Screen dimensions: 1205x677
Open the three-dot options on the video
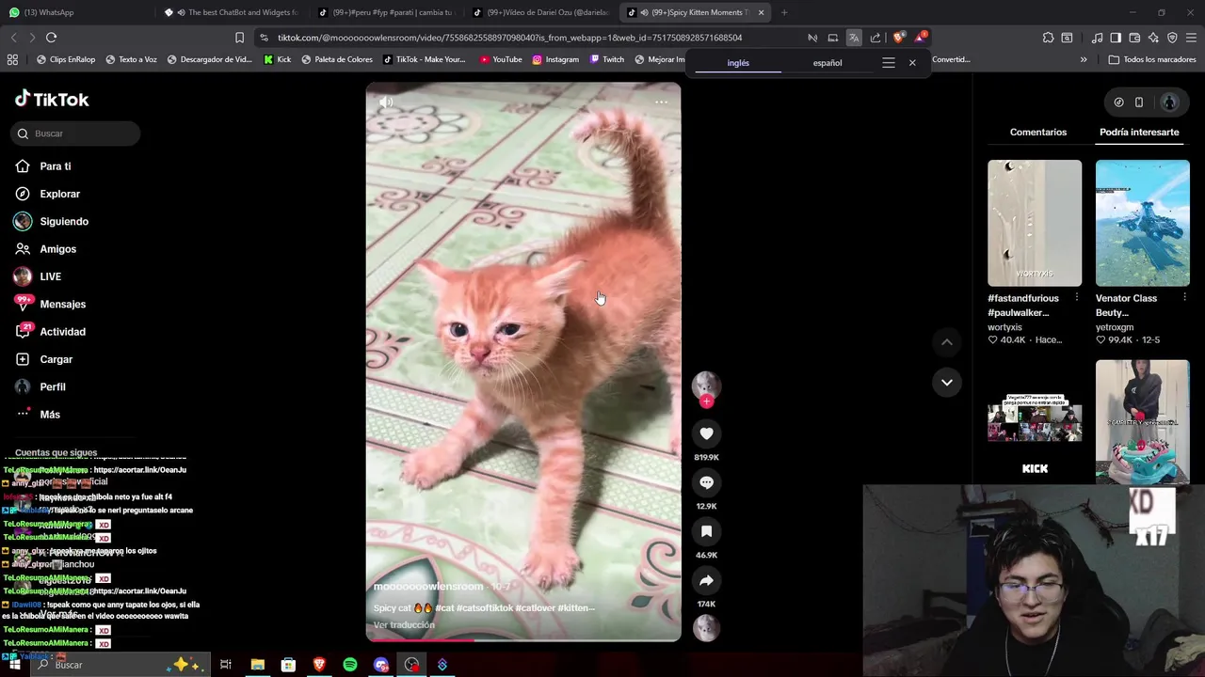661,102
